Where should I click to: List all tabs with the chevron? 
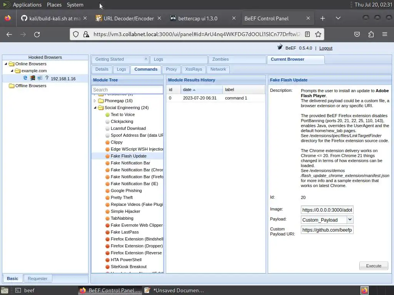[x=338, y=18]
